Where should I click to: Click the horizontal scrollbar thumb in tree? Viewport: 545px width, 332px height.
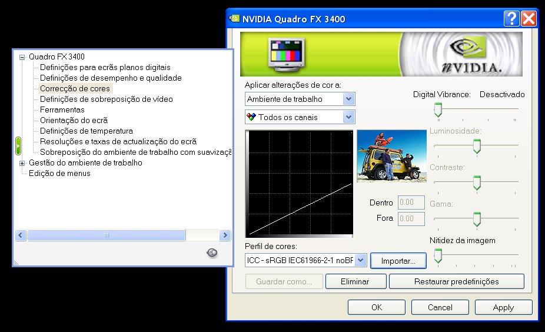tap(107, 235)
